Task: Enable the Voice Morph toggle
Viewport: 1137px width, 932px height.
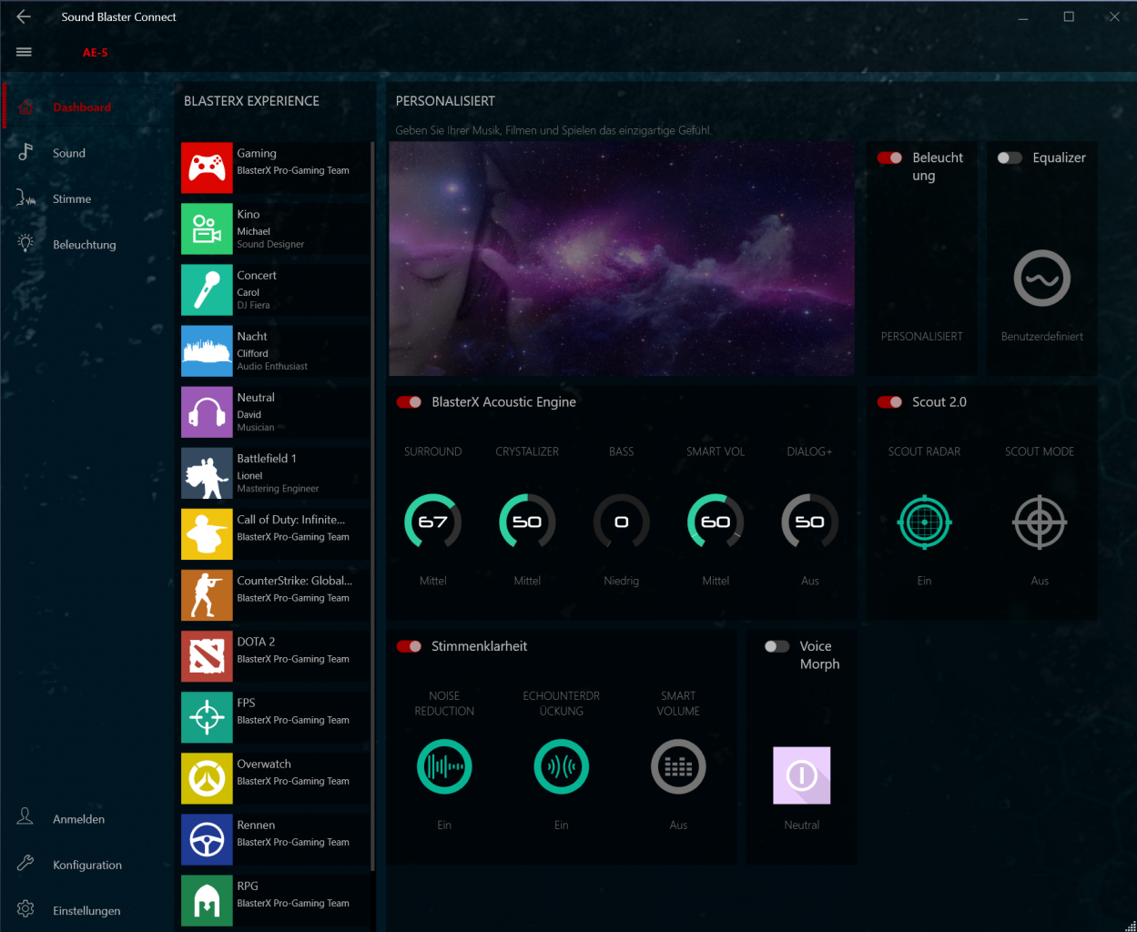Action: click(777, 646)
